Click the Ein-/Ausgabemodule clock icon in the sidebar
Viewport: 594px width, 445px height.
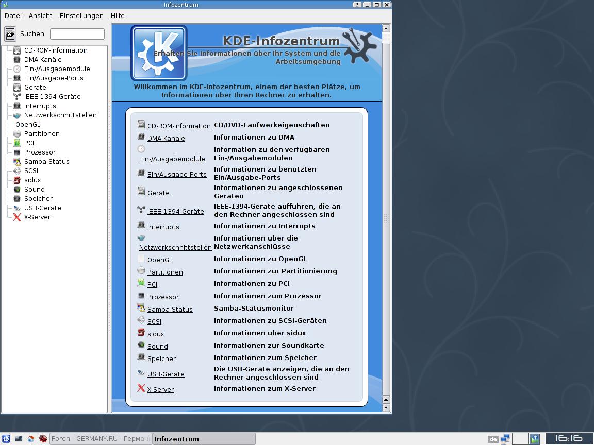pyautogui.click(x=16, y=69)
